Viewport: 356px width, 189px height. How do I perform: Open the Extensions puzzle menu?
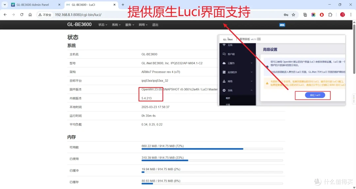point(330,15)
